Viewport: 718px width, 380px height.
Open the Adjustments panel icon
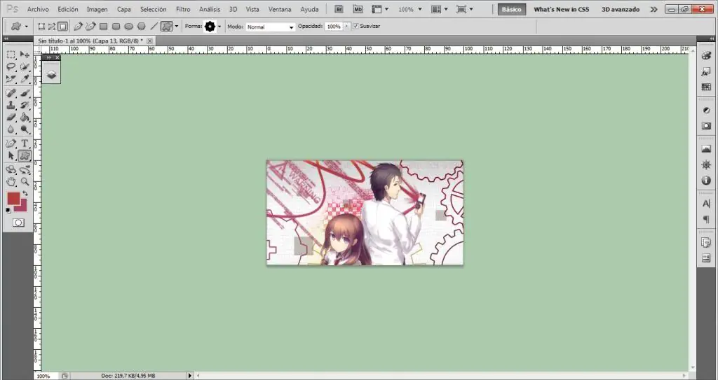click(x=706, y=110)
